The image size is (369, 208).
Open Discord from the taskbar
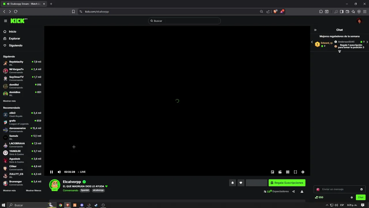[82, 205]
